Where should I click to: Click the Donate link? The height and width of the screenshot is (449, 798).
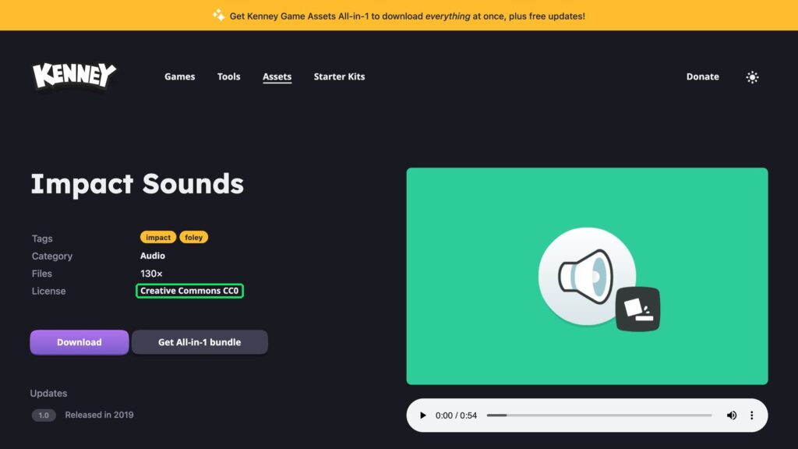point(702,76)
